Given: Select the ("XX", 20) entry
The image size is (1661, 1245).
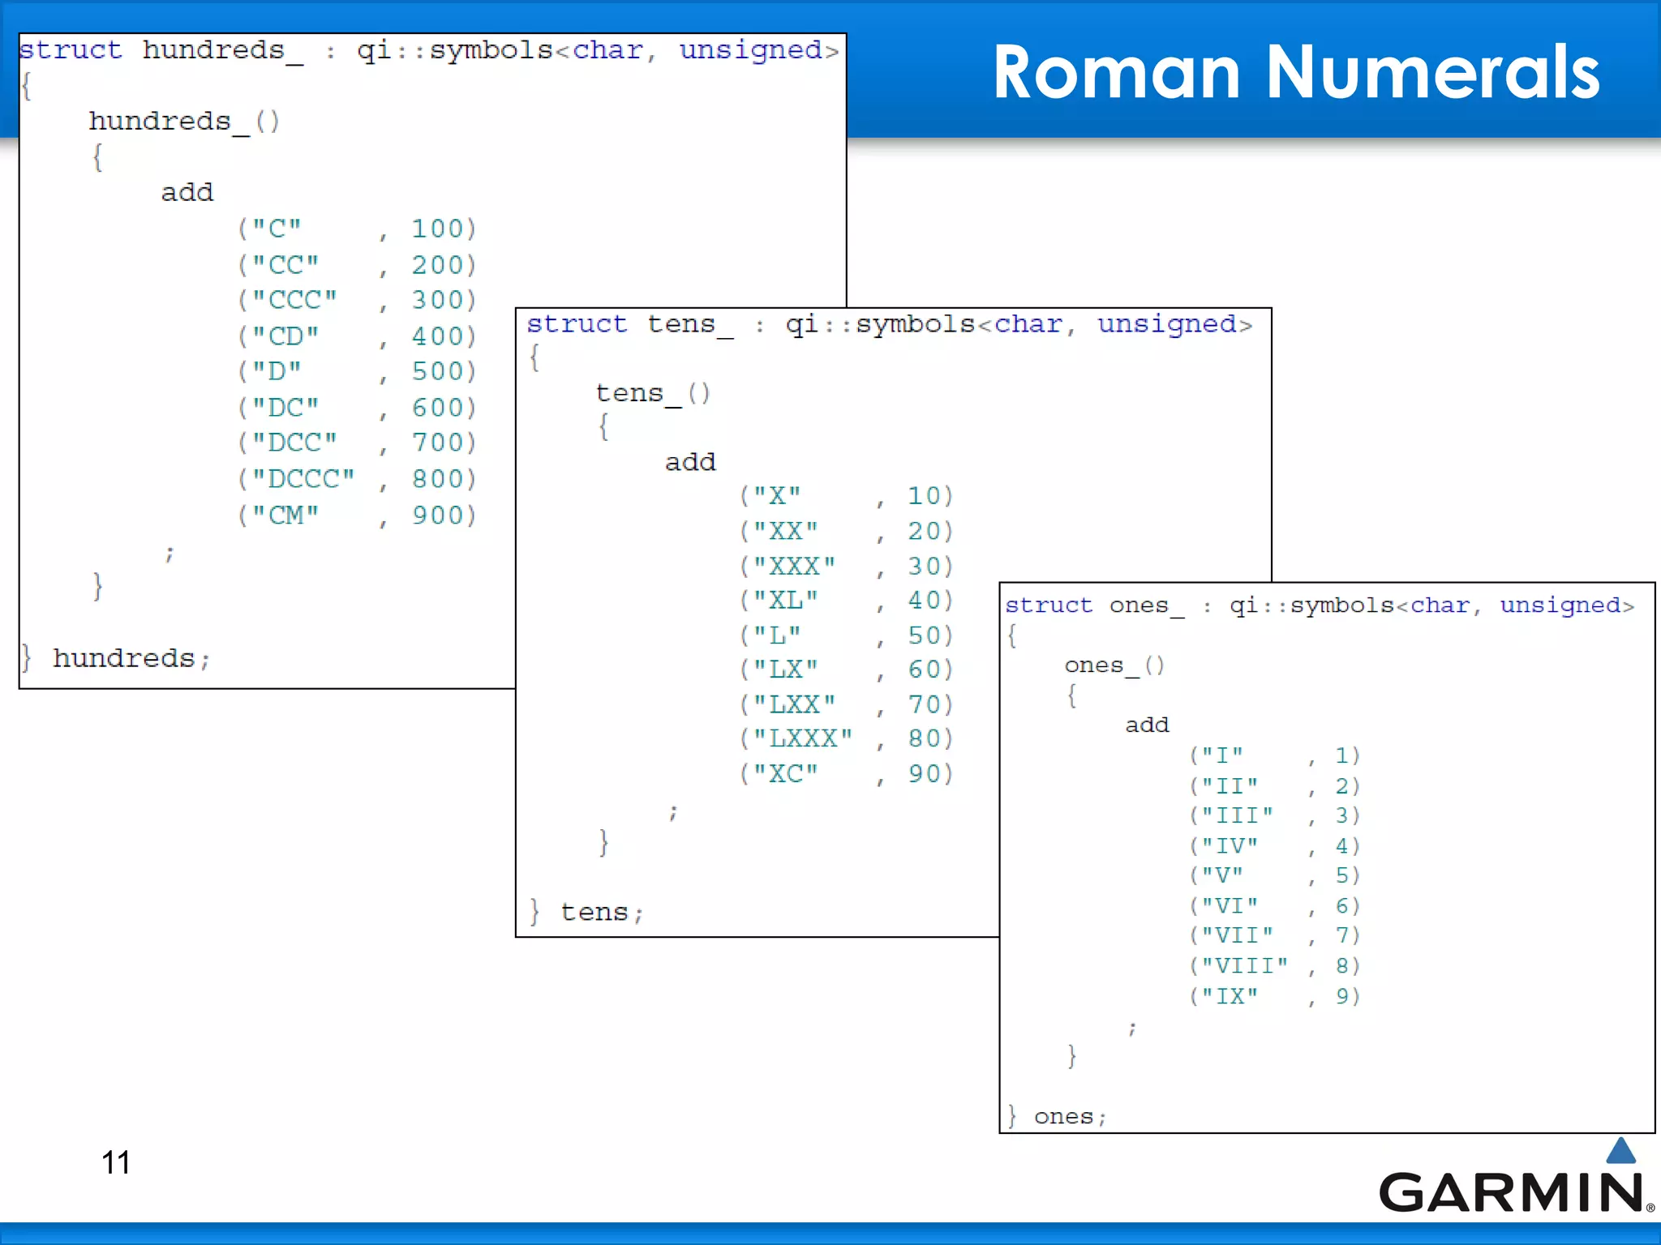Looking at the screenshot, I should 846,531.
